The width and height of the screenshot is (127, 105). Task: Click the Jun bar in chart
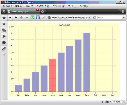(x=61, y=72)
